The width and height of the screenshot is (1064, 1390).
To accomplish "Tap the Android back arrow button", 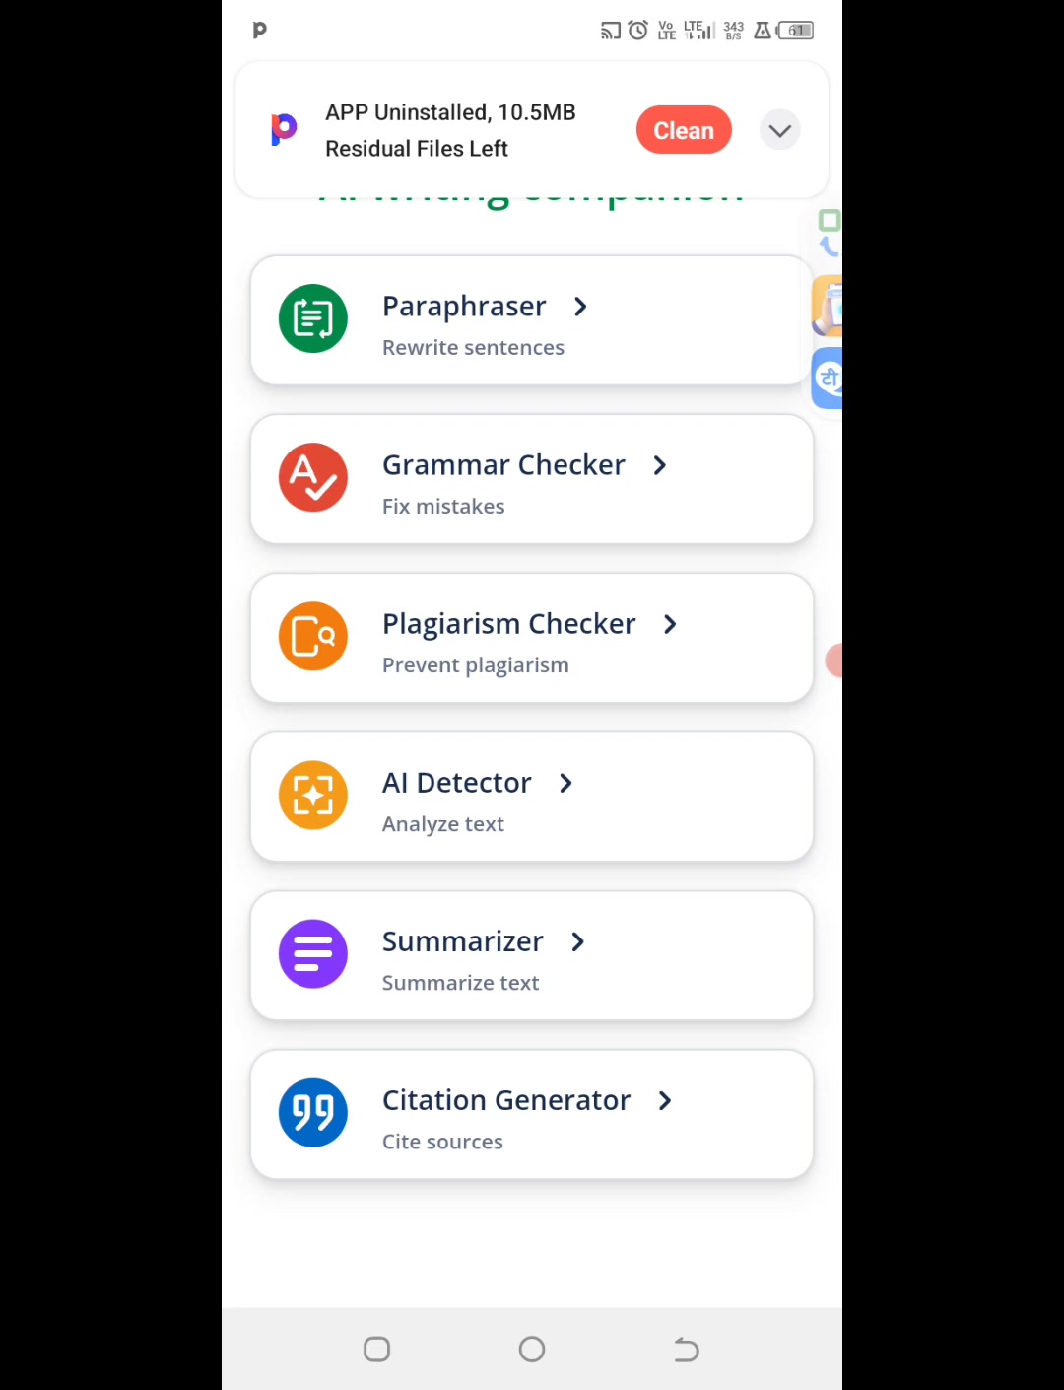I will (x=687, y=1350).
